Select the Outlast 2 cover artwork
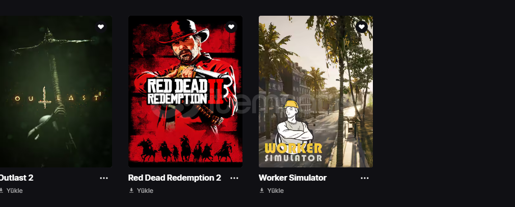The height and width of the screenshot is (207, 515). coord(56,91)
